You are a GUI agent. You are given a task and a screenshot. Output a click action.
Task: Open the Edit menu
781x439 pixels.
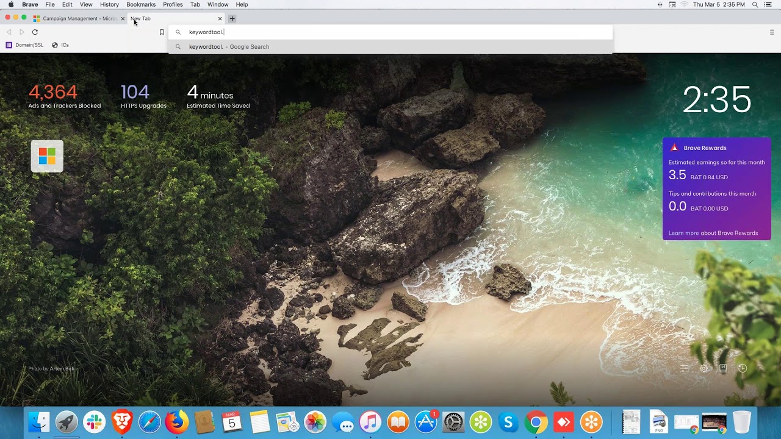[67, 4]
